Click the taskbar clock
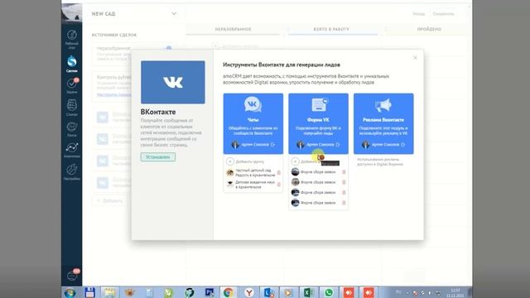Image resolution: width=530 pixels, height=298 pixels. tap(455, 292)
